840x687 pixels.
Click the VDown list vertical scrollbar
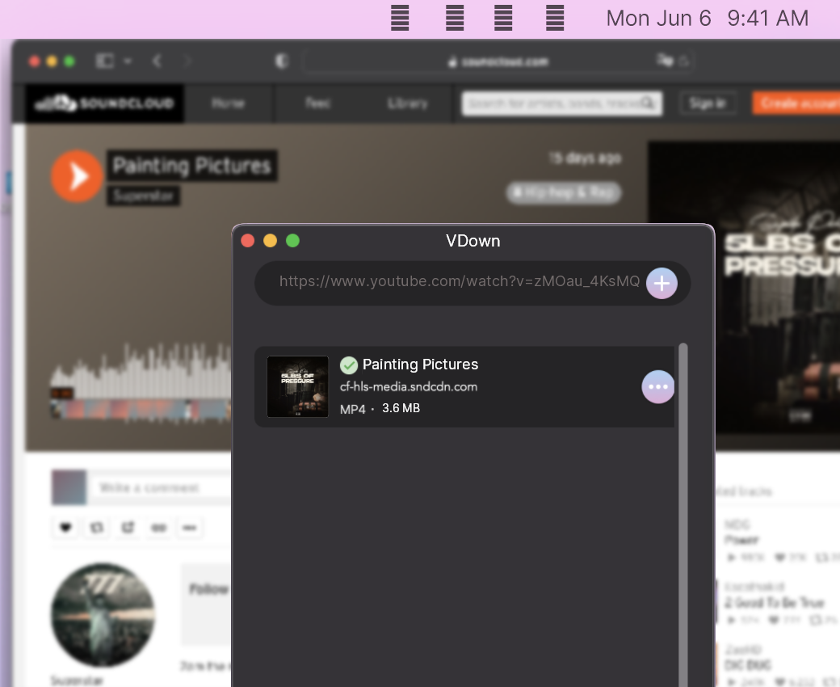coord(683,485)
